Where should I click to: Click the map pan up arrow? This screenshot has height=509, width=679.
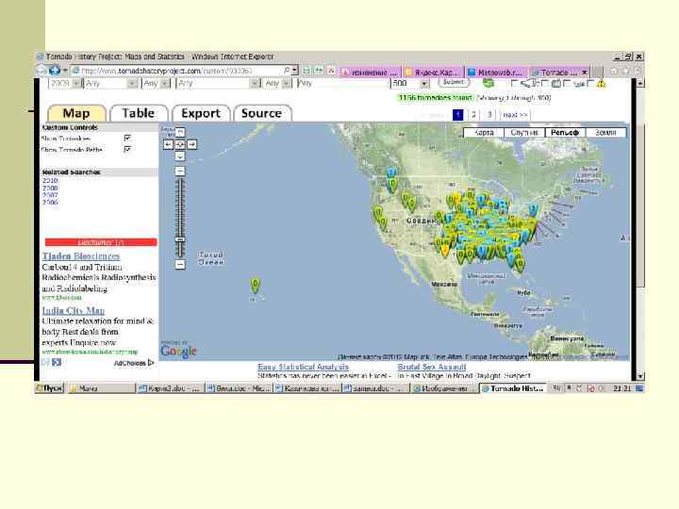click(x=180, y=133)
